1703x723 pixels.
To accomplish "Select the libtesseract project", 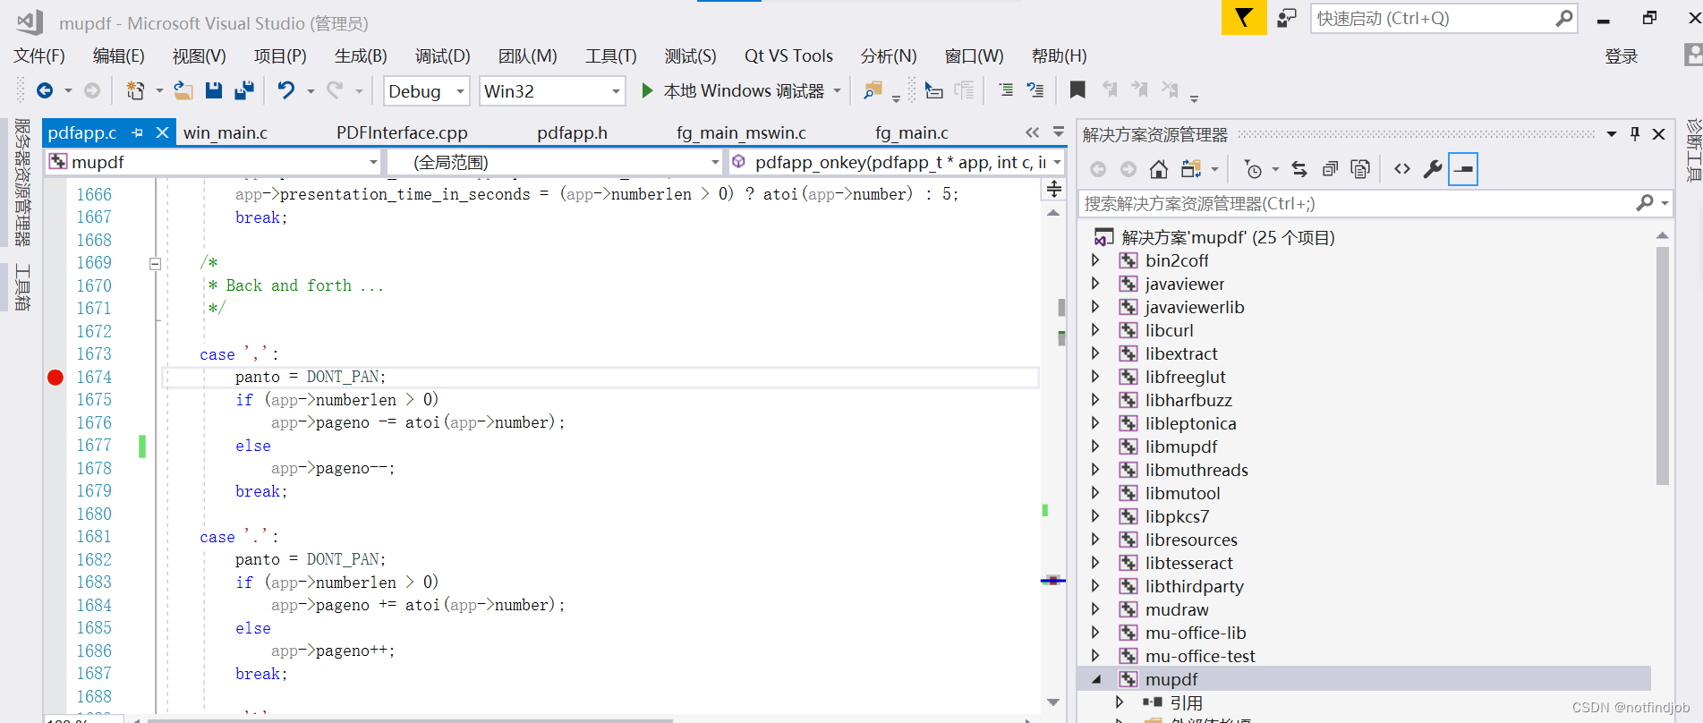I will coord(1188,563).
